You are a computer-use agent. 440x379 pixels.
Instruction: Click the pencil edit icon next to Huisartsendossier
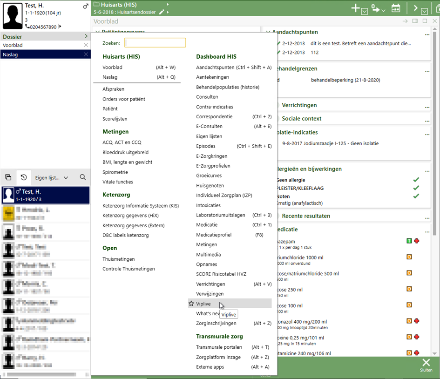(162, 12)
